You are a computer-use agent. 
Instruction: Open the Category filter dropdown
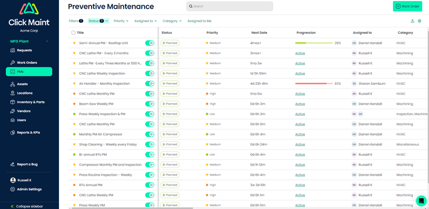pos(172,21)
